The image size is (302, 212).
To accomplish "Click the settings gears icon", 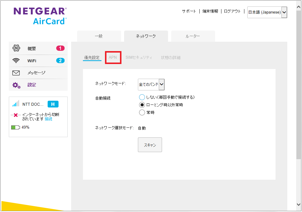I will click(16, 85).
